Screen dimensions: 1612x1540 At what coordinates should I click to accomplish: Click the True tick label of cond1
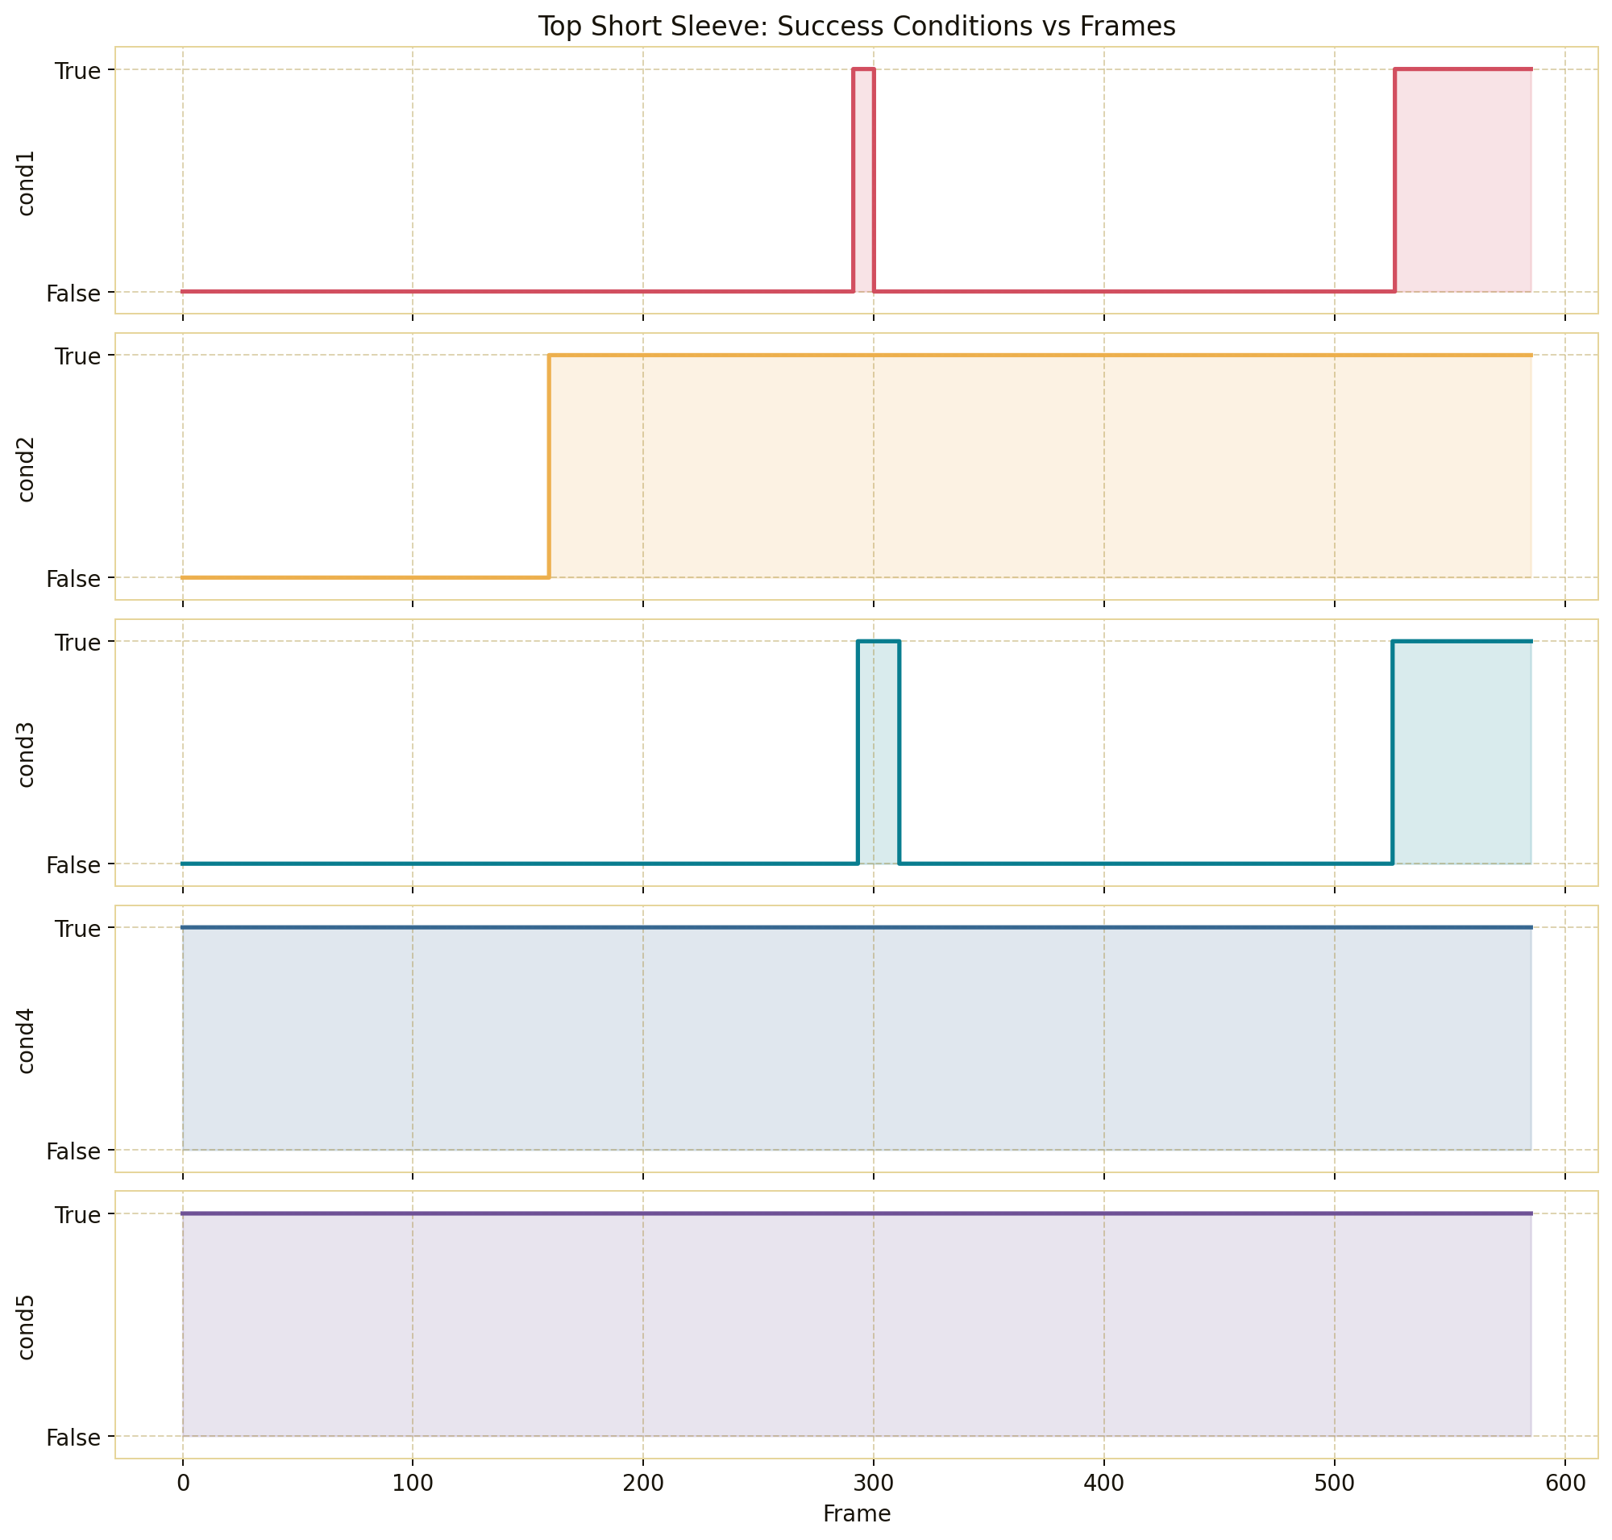click(78, 71)
